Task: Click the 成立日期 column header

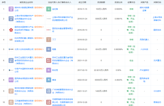Action: [x=82, y=2]
